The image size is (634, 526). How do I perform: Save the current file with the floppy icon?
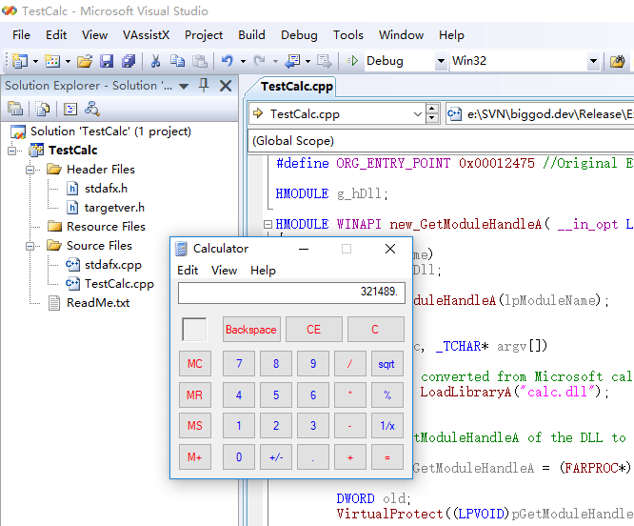pyautogui.click(x=107, y=61)
